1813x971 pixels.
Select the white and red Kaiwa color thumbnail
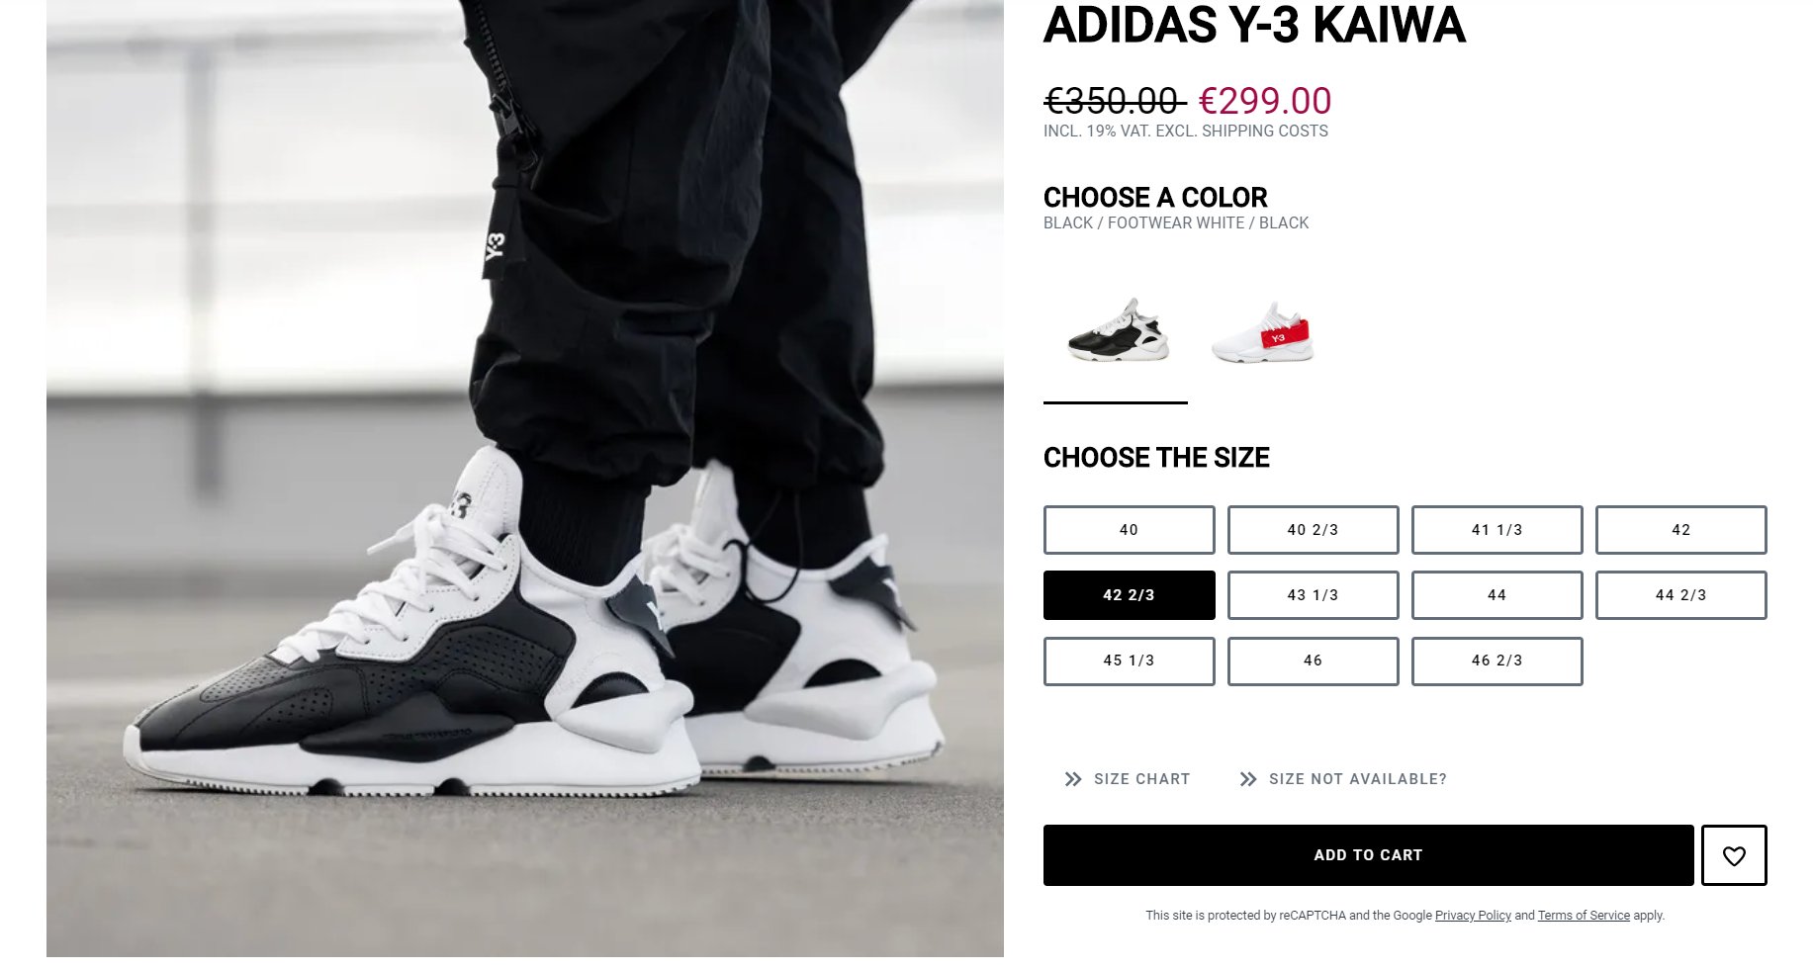coord(1263,333)
